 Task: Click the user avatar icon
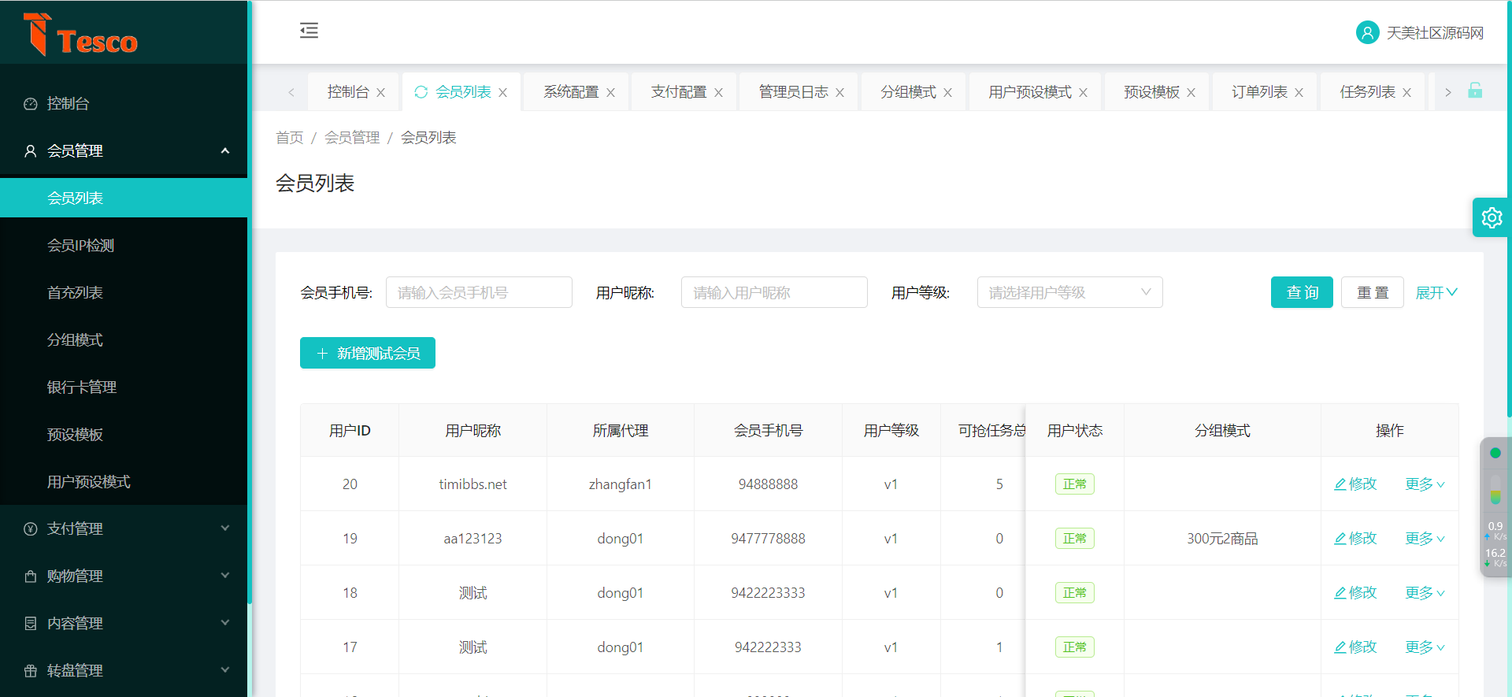click(x=1367, y=33)
